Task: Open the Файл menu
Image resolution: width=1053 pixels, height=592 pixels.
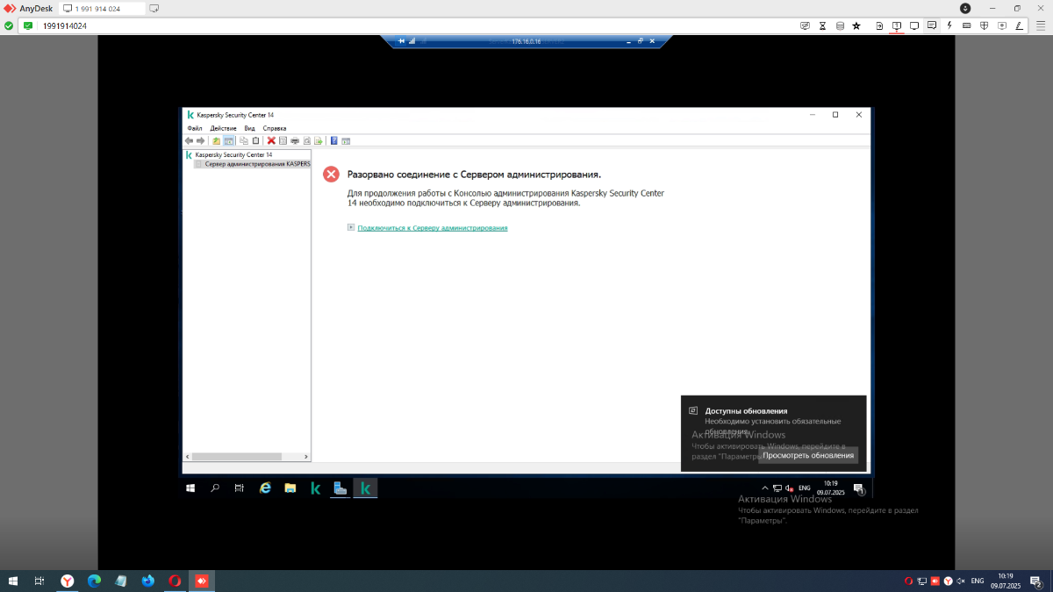Action: 194,128
